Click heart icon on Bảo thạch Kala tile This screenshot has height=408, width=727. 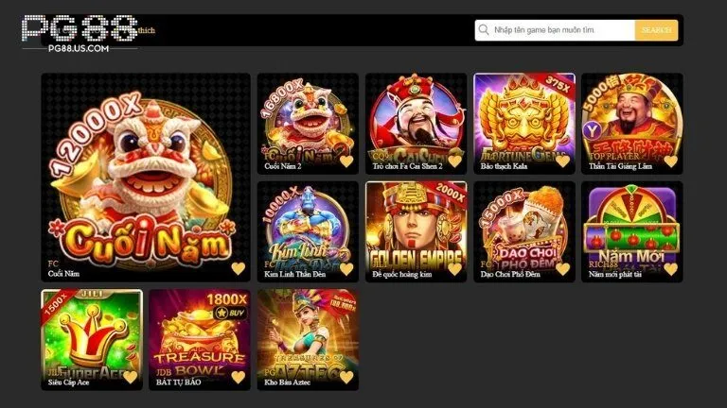[x=562, y=161]
